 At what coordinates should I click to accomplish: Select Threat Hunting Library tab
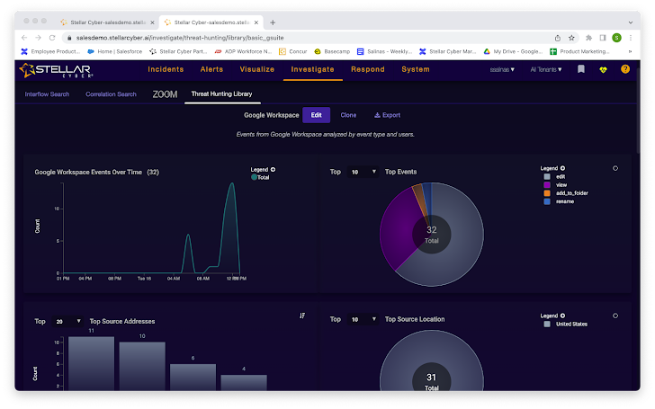click(x=222, y=93)
